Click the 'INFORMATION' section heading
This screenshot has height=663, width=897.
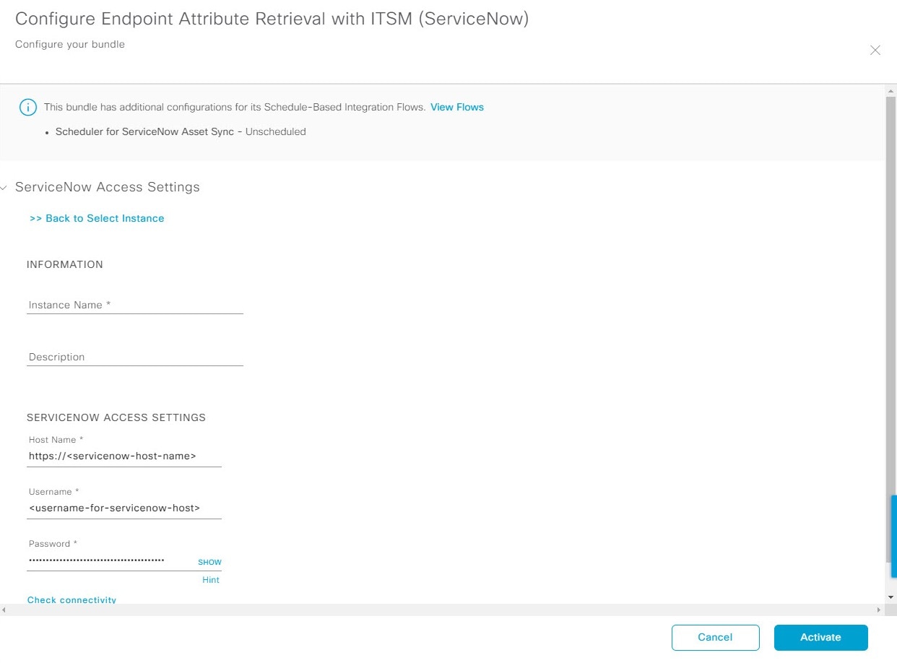[x=65, y=264]
